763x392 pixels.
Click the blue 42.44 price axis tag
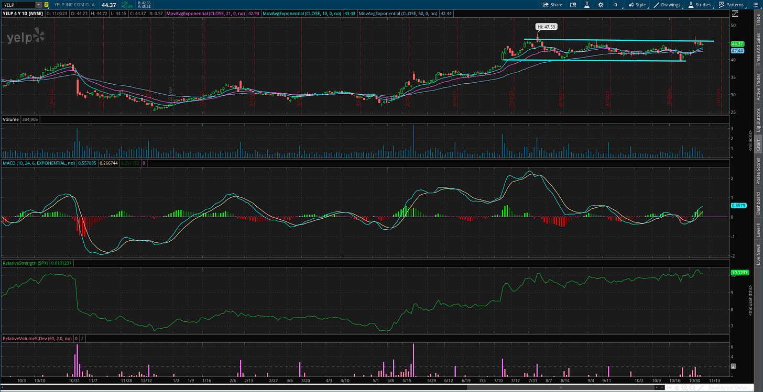click(738, 51)
